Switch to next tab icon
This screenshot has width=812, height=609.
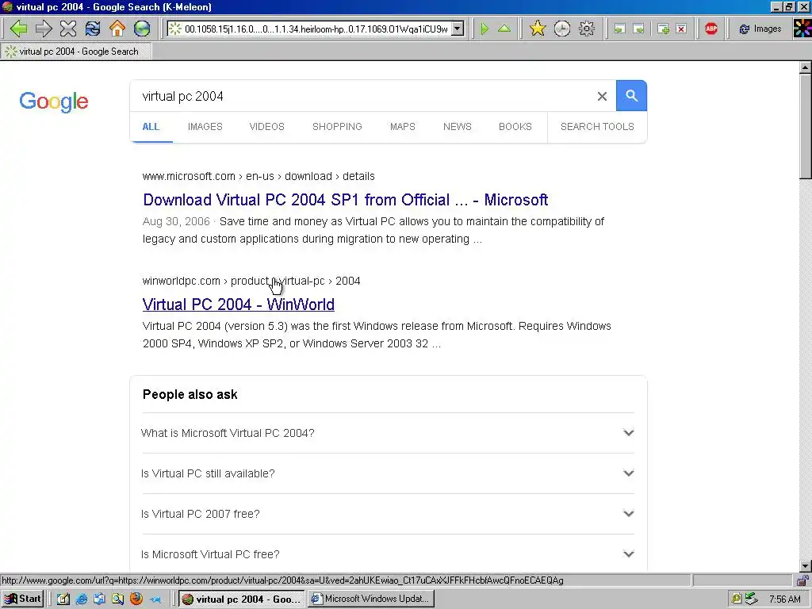(639, 29)
